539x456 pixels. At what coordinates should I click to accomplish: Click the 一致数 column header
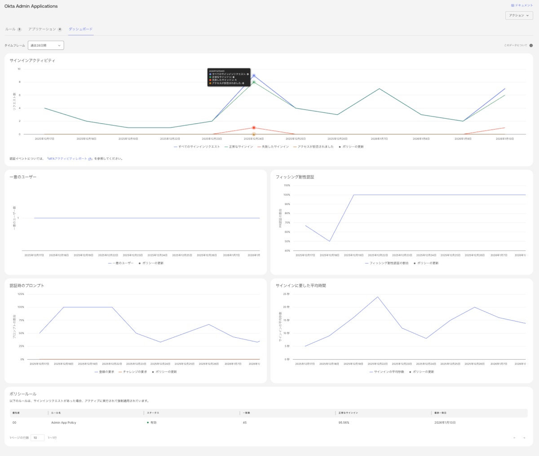click(x=246, y=413)
